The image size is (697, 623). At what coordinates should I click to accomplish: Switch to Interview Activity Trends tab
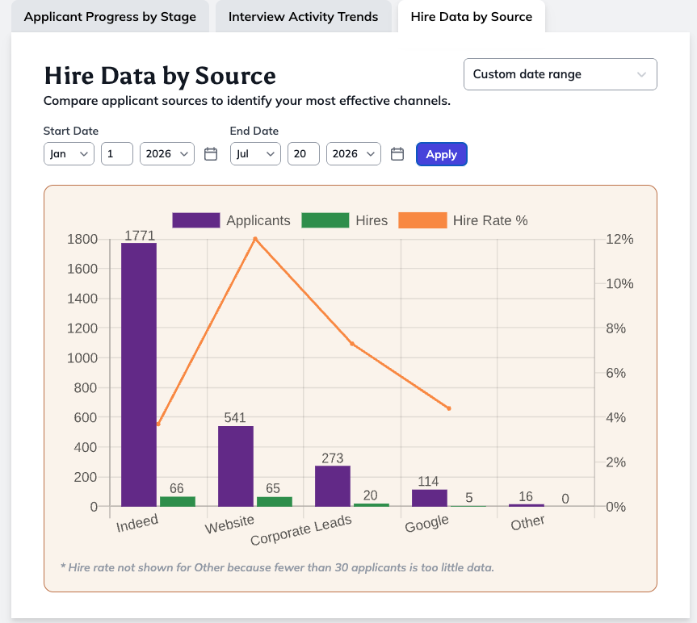[303, 17]
